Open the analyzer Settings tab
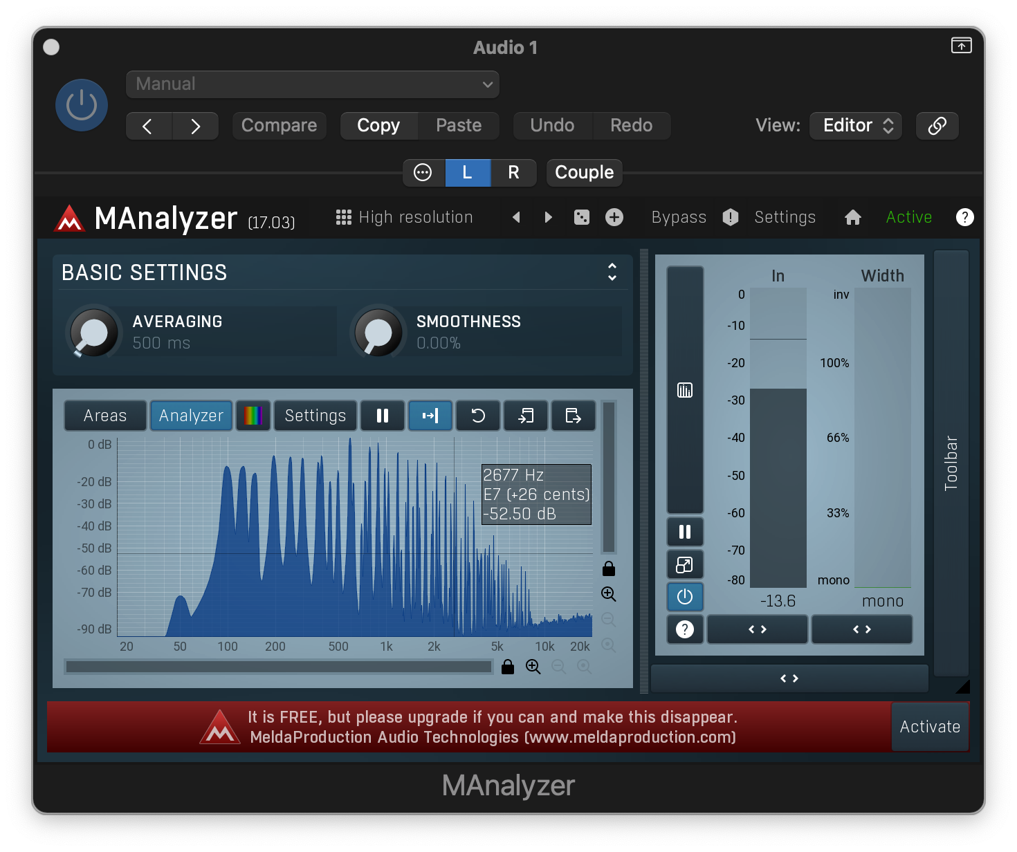Screen dimensions: 1017x852 (315, 416)
